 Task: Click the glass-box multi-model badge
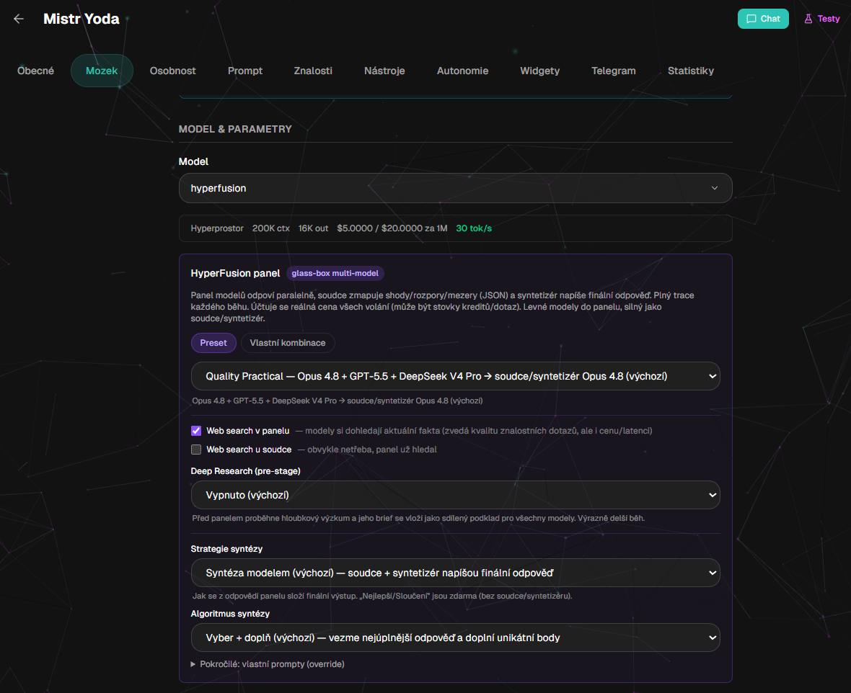click(335, 273)
